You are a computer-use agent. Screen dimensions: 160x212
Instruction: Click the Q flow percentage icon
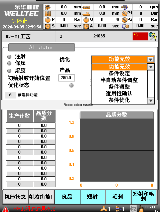[x=86, y=20]
